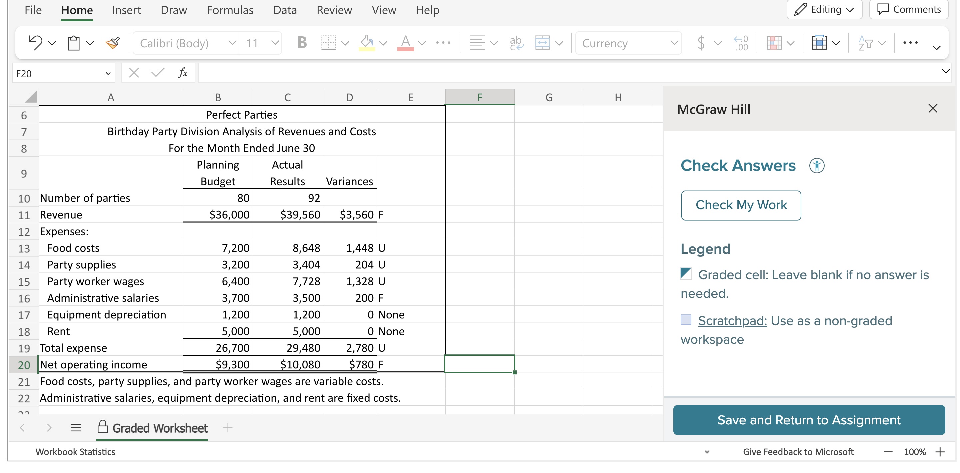Switch to the Formulas ribbon tab
The height and width of the screenshot is (473, 960).
point(230,10)
